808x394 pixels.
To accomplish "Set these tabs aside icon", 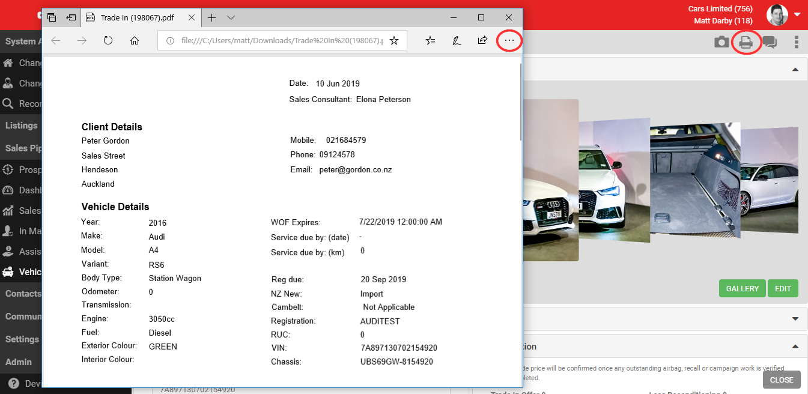I will point(71,17).
